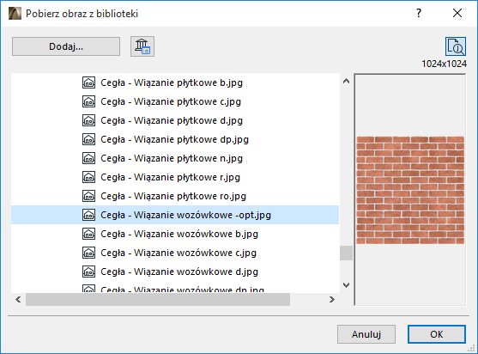Click the 1024x1024 image size label

444,64
